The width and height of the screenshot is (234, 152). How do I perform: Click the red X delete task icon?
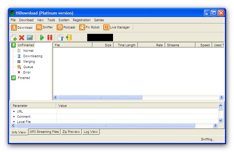pos(22,38)
